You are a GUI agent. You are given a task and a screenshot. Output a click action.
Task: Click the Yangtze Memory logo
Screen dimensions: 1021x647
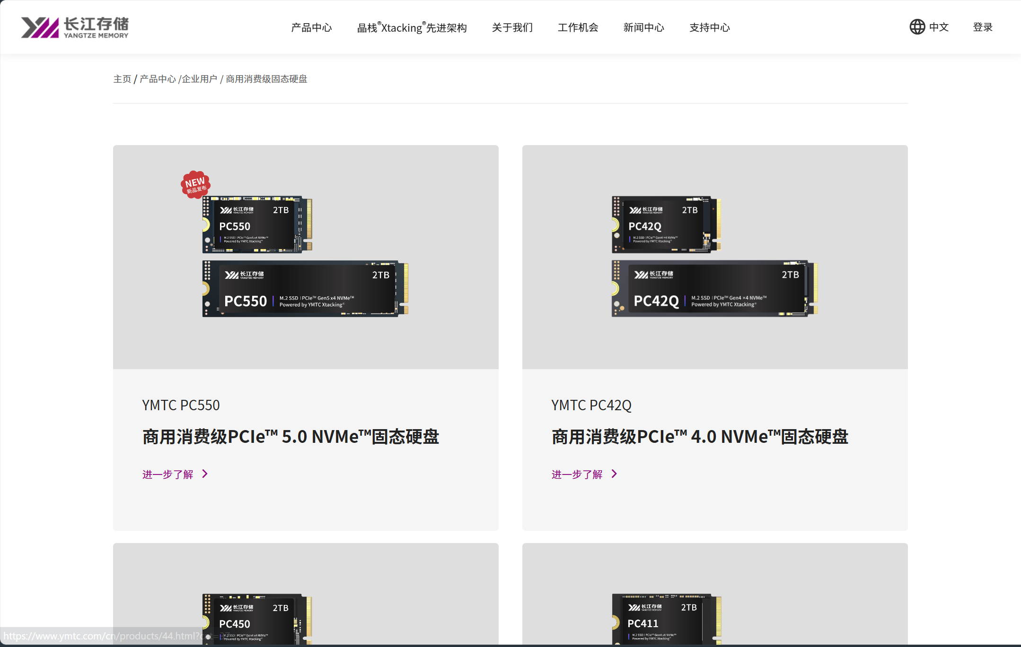tap(75, 27)
